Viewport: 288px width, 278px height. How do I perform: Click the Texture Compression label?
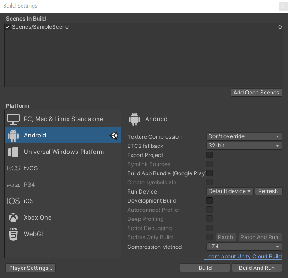pyautogui.click(x=154, y=137)
